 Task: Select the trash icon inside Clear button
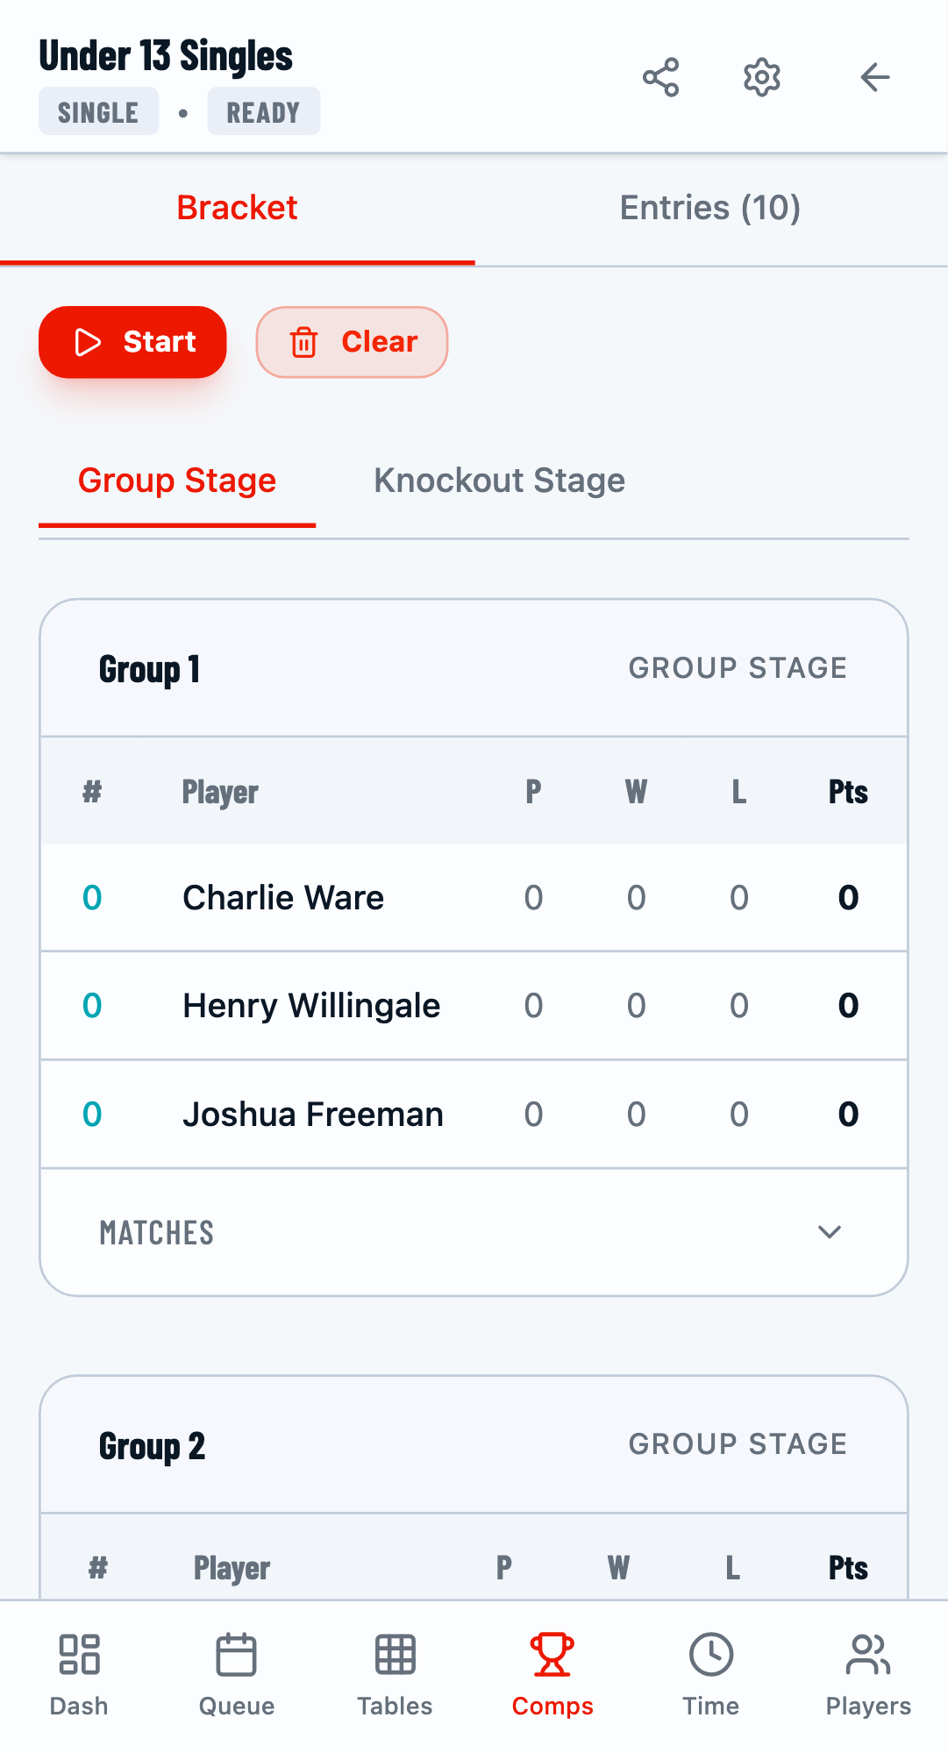304,342
